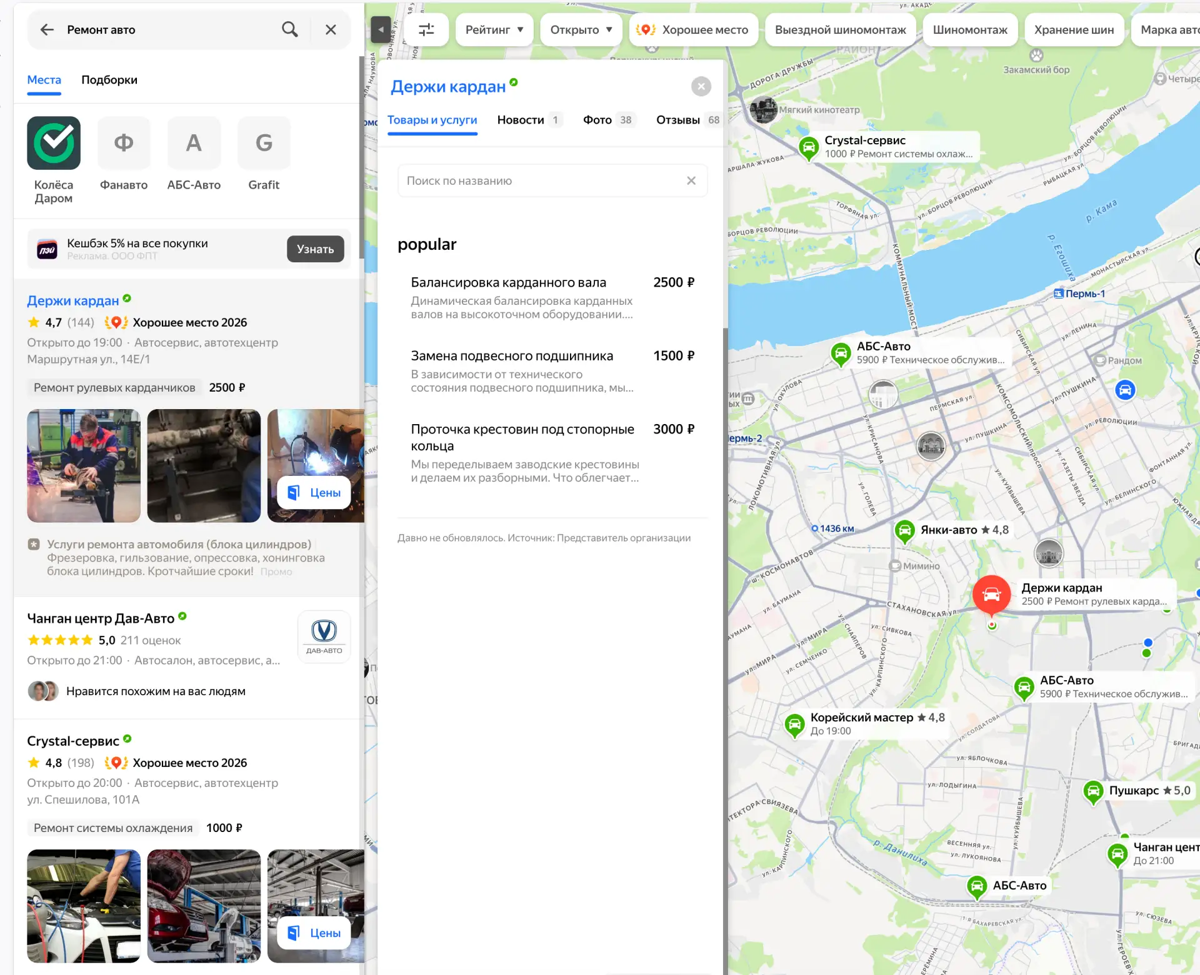Click the Закамский бор park icon
The height and width of the screenshot is (975, 1200).
pos(1037,56)
